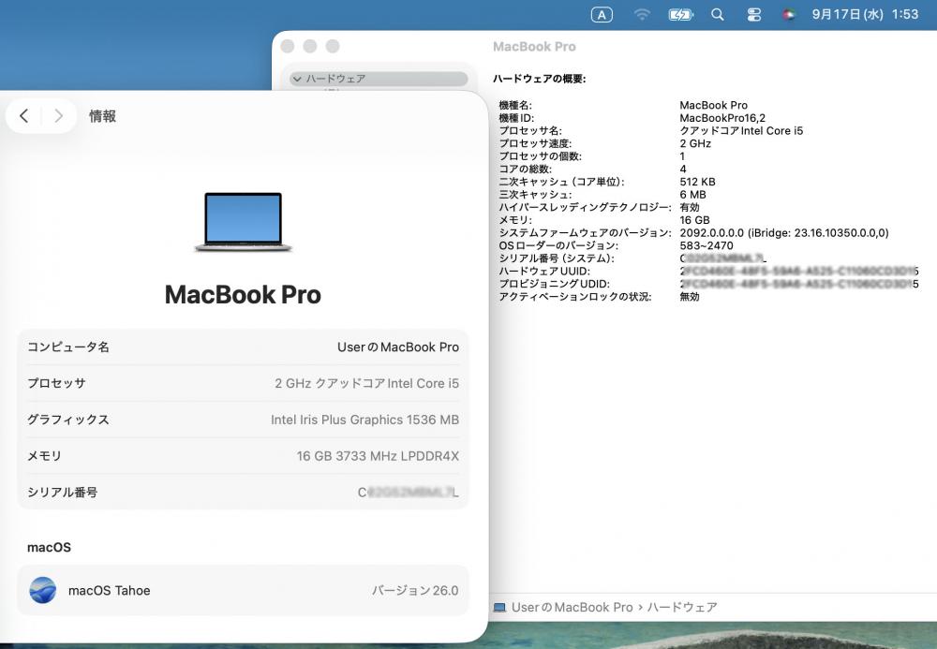Select the laptop icon in the path bar
Screen dimensions: 937x649
(x=499, y=607)
